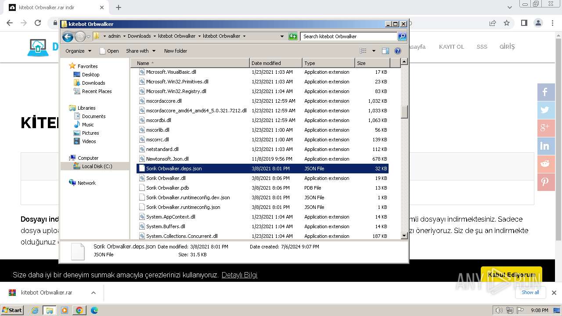Open Internet Explorer from taskbar
This screenshot has height=316, width=562.
click(35, 310)
